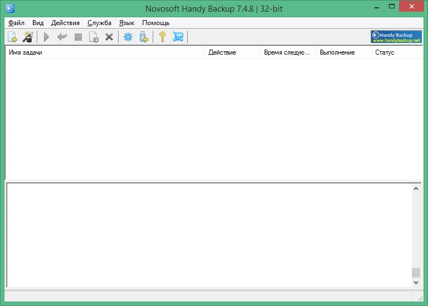Click the log panel scroll down arrow

pos(416,283)
